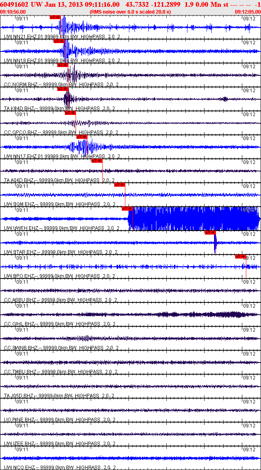Click the UW UWFH EHZ station label
Image resolution: width=261 pixels, height=470 pixels.
(x=62, y=228)
